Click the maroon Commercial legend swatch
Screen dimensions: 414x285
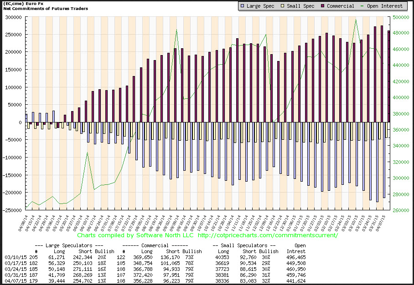point(322,6)
